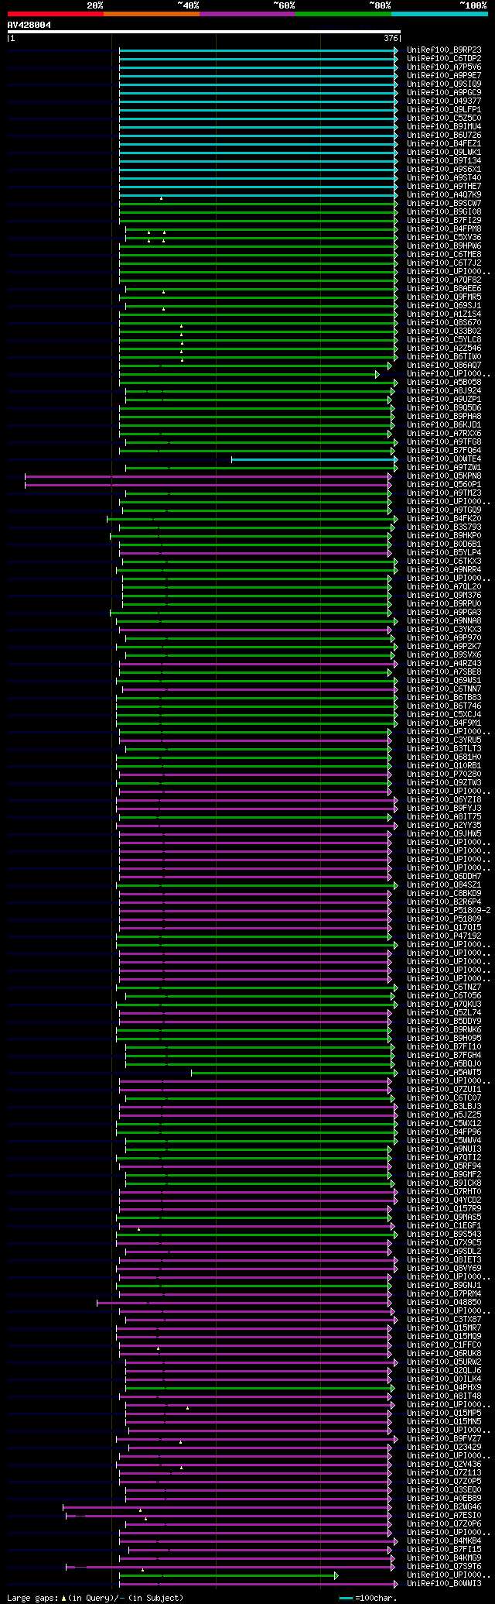Select the UniRef100_O23429 label
The image size is (495, 1604).
444,1448
